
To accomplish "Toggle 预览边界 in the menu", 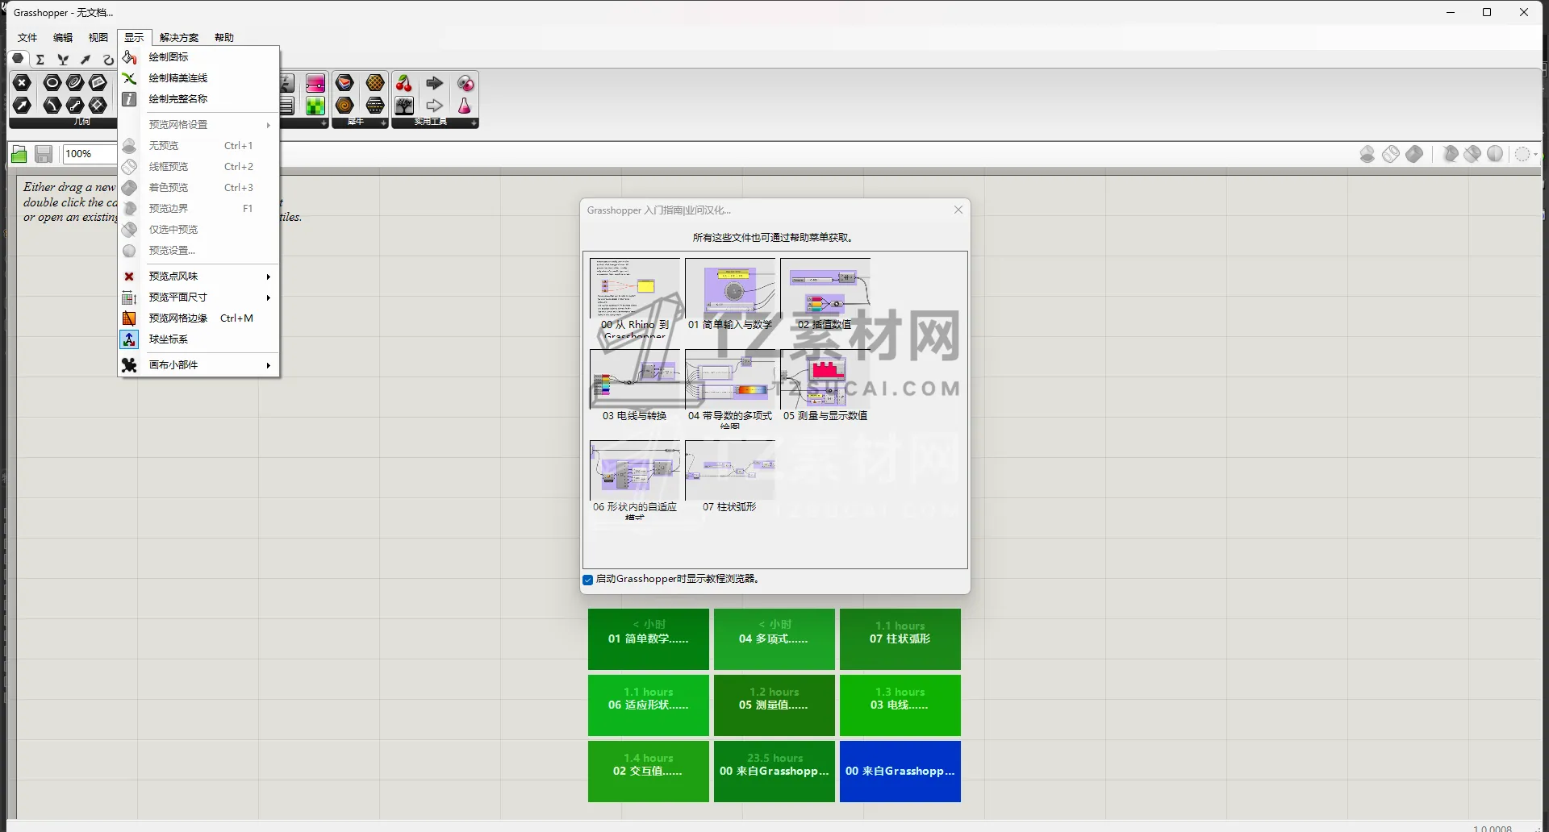I will (x=198, y=209).
